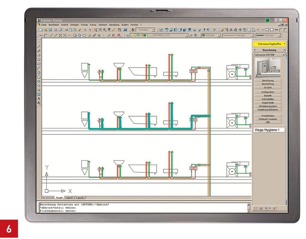Open the VonLayer color dropdown
The width and height of the screenshot is (306, 239).
(x=210, y=35)
